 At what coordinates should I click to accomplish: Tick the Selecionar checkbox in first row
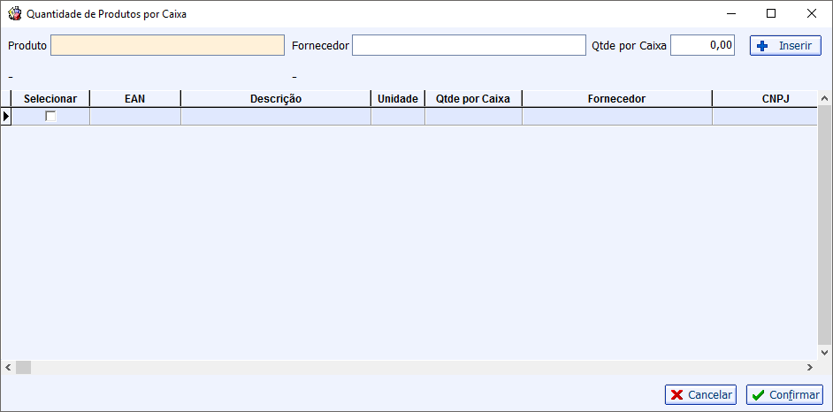pos(50,117)
